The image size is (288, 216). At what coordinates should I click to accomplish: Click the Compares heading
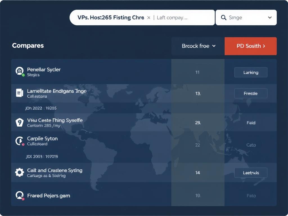click(x=28, y=46)
